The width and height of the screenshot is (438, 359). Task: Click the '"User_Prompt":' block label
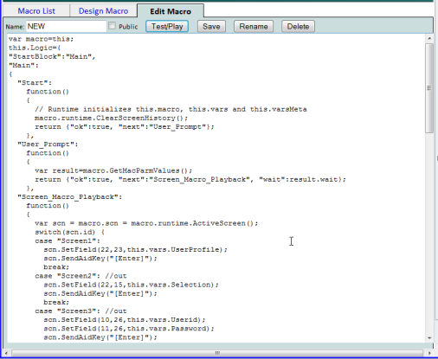[48, 144]
